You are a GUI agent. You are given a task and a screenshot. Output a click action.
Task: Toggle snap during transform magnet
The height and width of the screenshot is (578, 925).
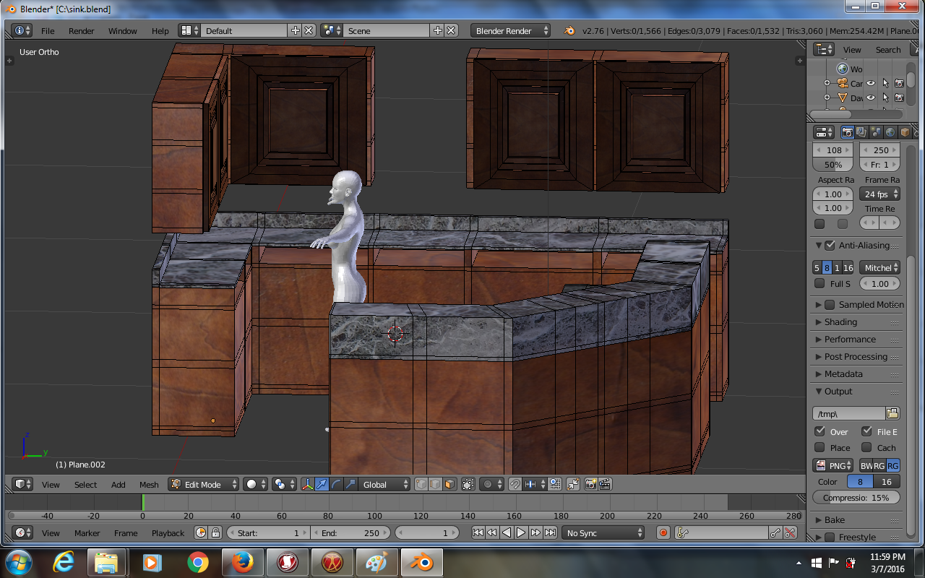click(x=515, y=484)
